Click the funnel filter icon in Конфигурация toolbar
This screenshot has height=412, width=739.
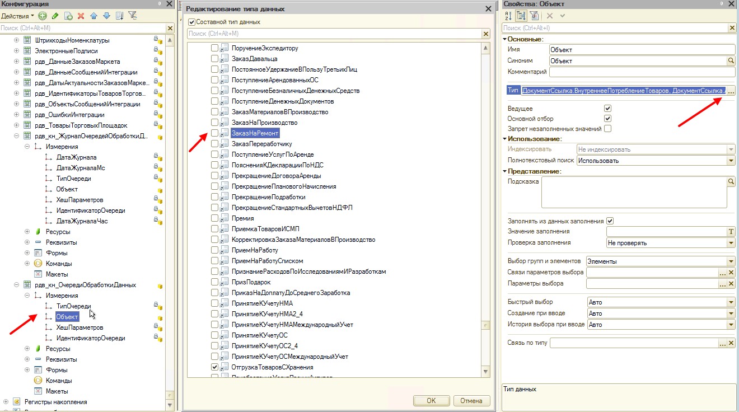(133, 16)
